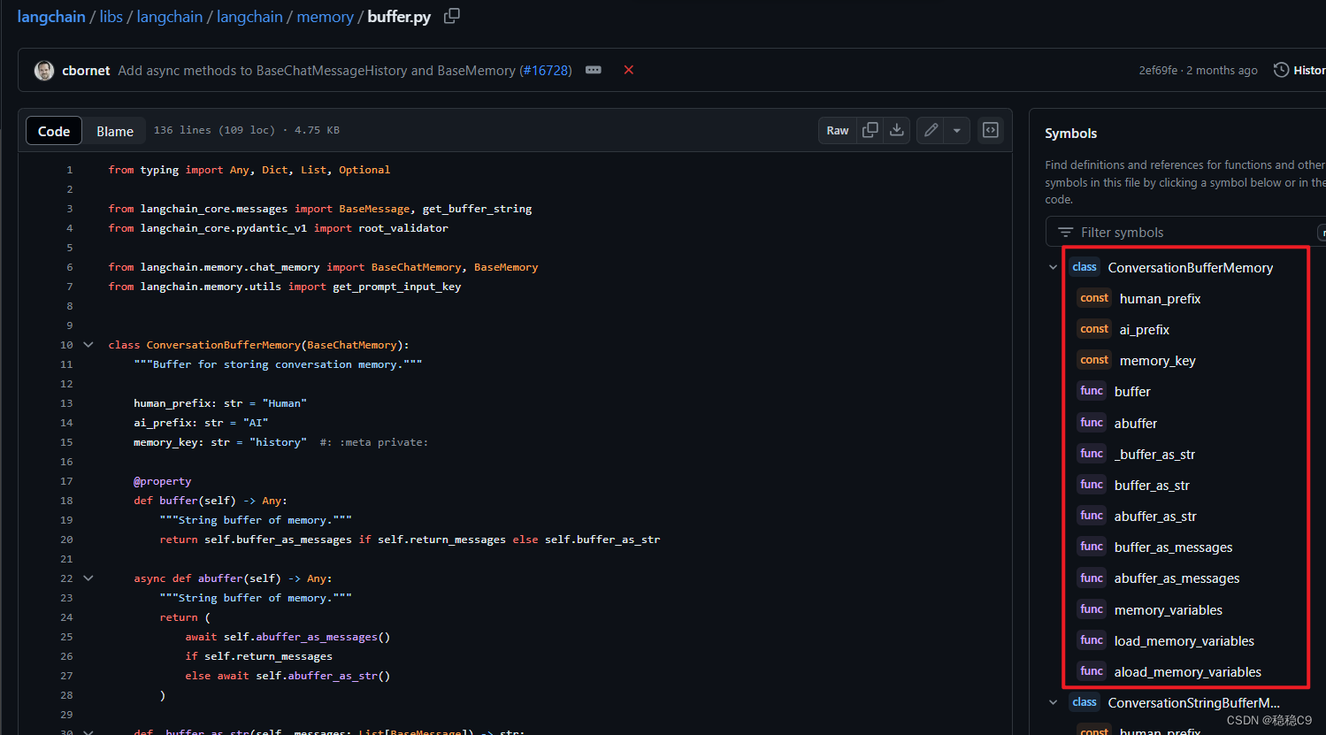
Task: Open pull request #16728 link
Action: (x=546, y=70)
